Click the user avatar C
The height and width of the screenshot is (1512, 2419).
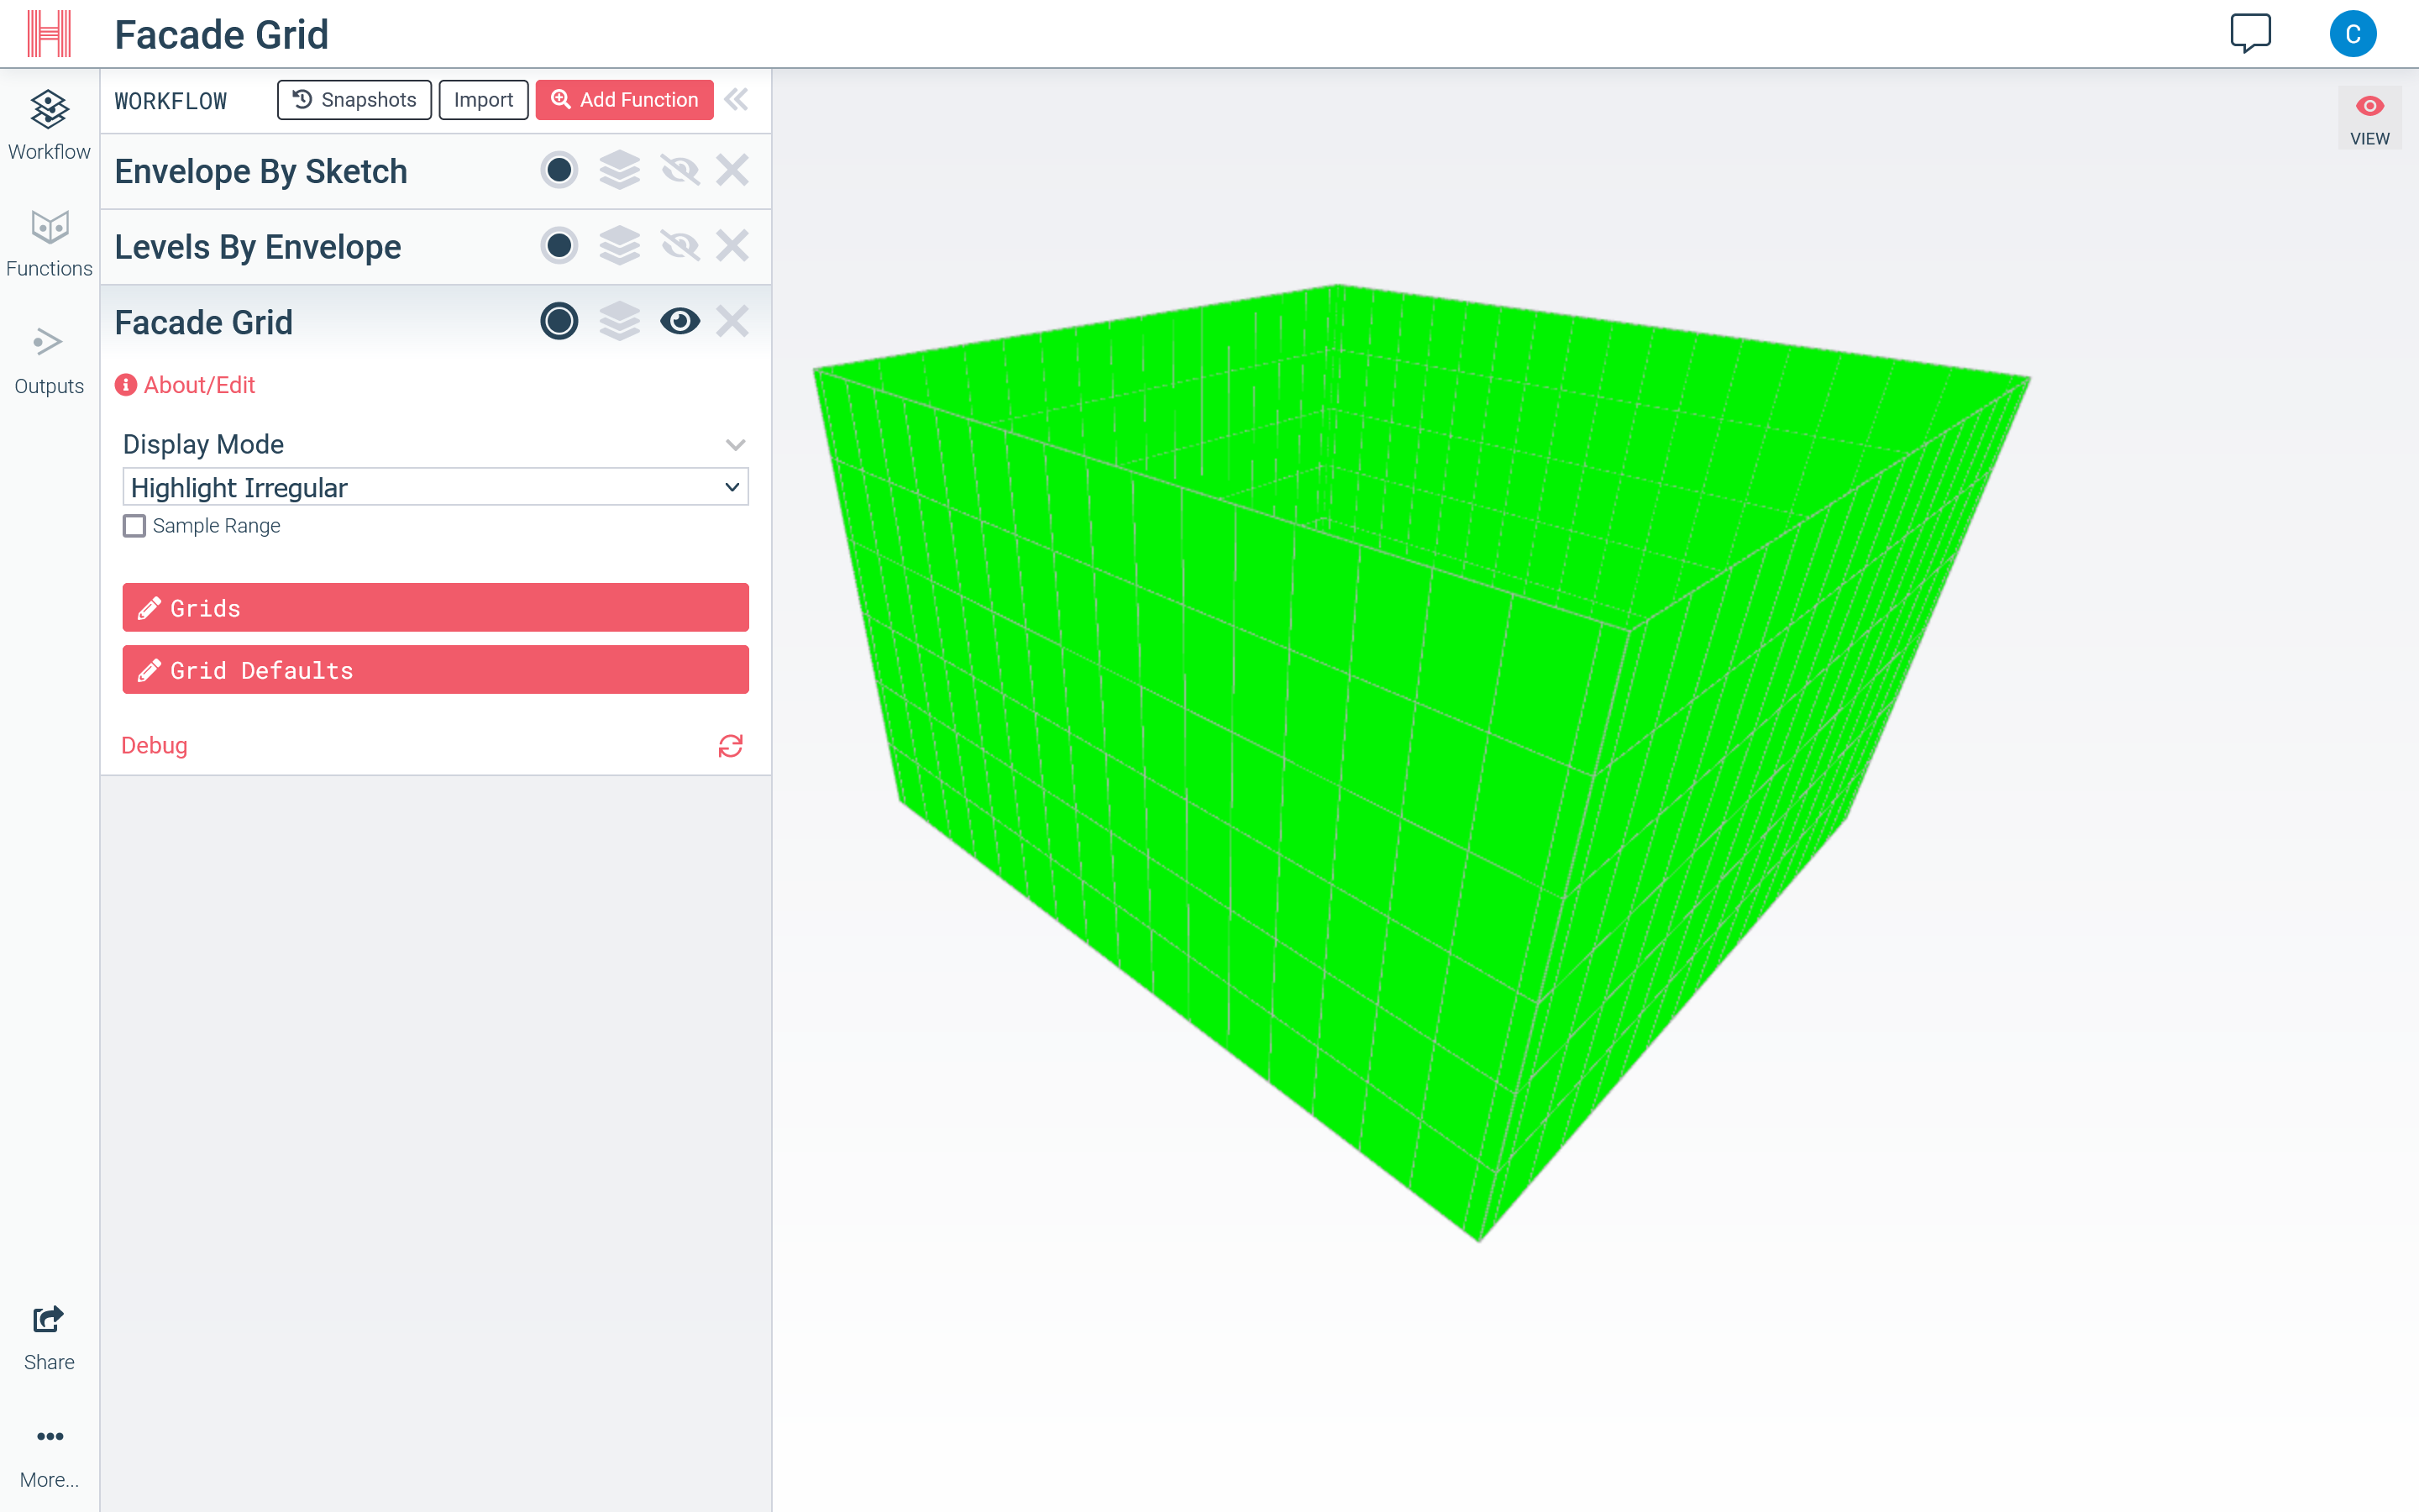tap(2351, 34)
